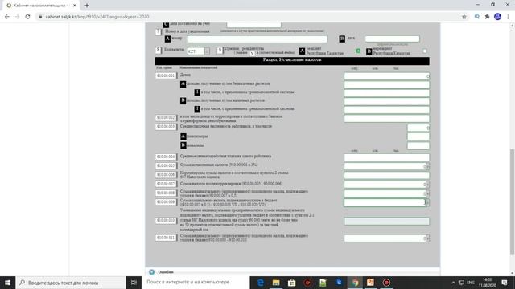Click the 910.00.008 income tax field
Viewport: 515px width, 289px height.
point(385,193)
